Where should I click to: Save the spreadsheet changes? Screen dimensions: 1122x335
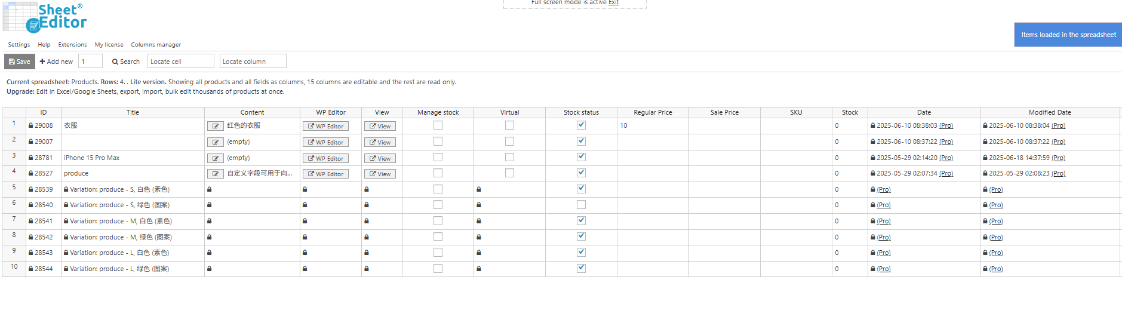[x=20, y=62]
